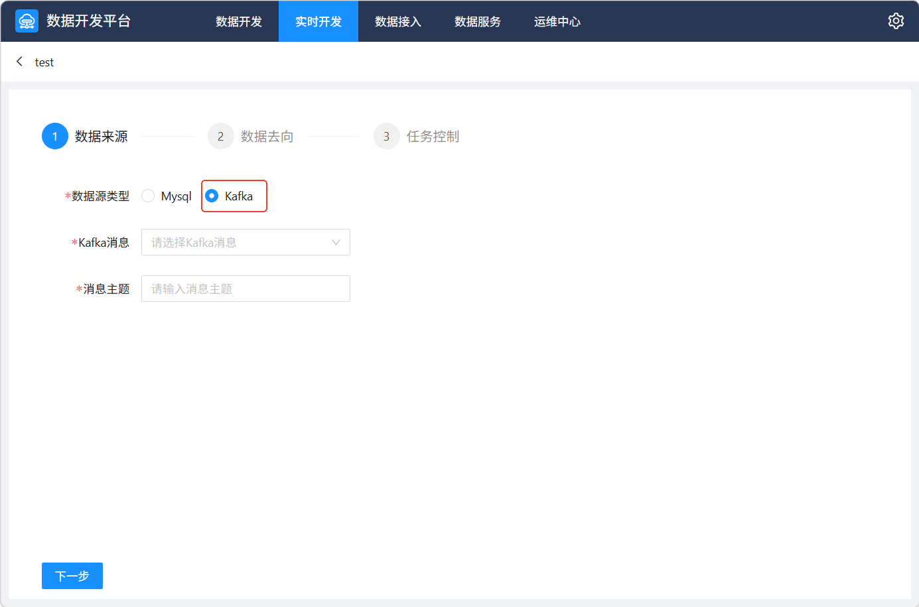Click the data platform cloud logo icon
Screen dimensions: 919x607
click(x=27, y=21)
